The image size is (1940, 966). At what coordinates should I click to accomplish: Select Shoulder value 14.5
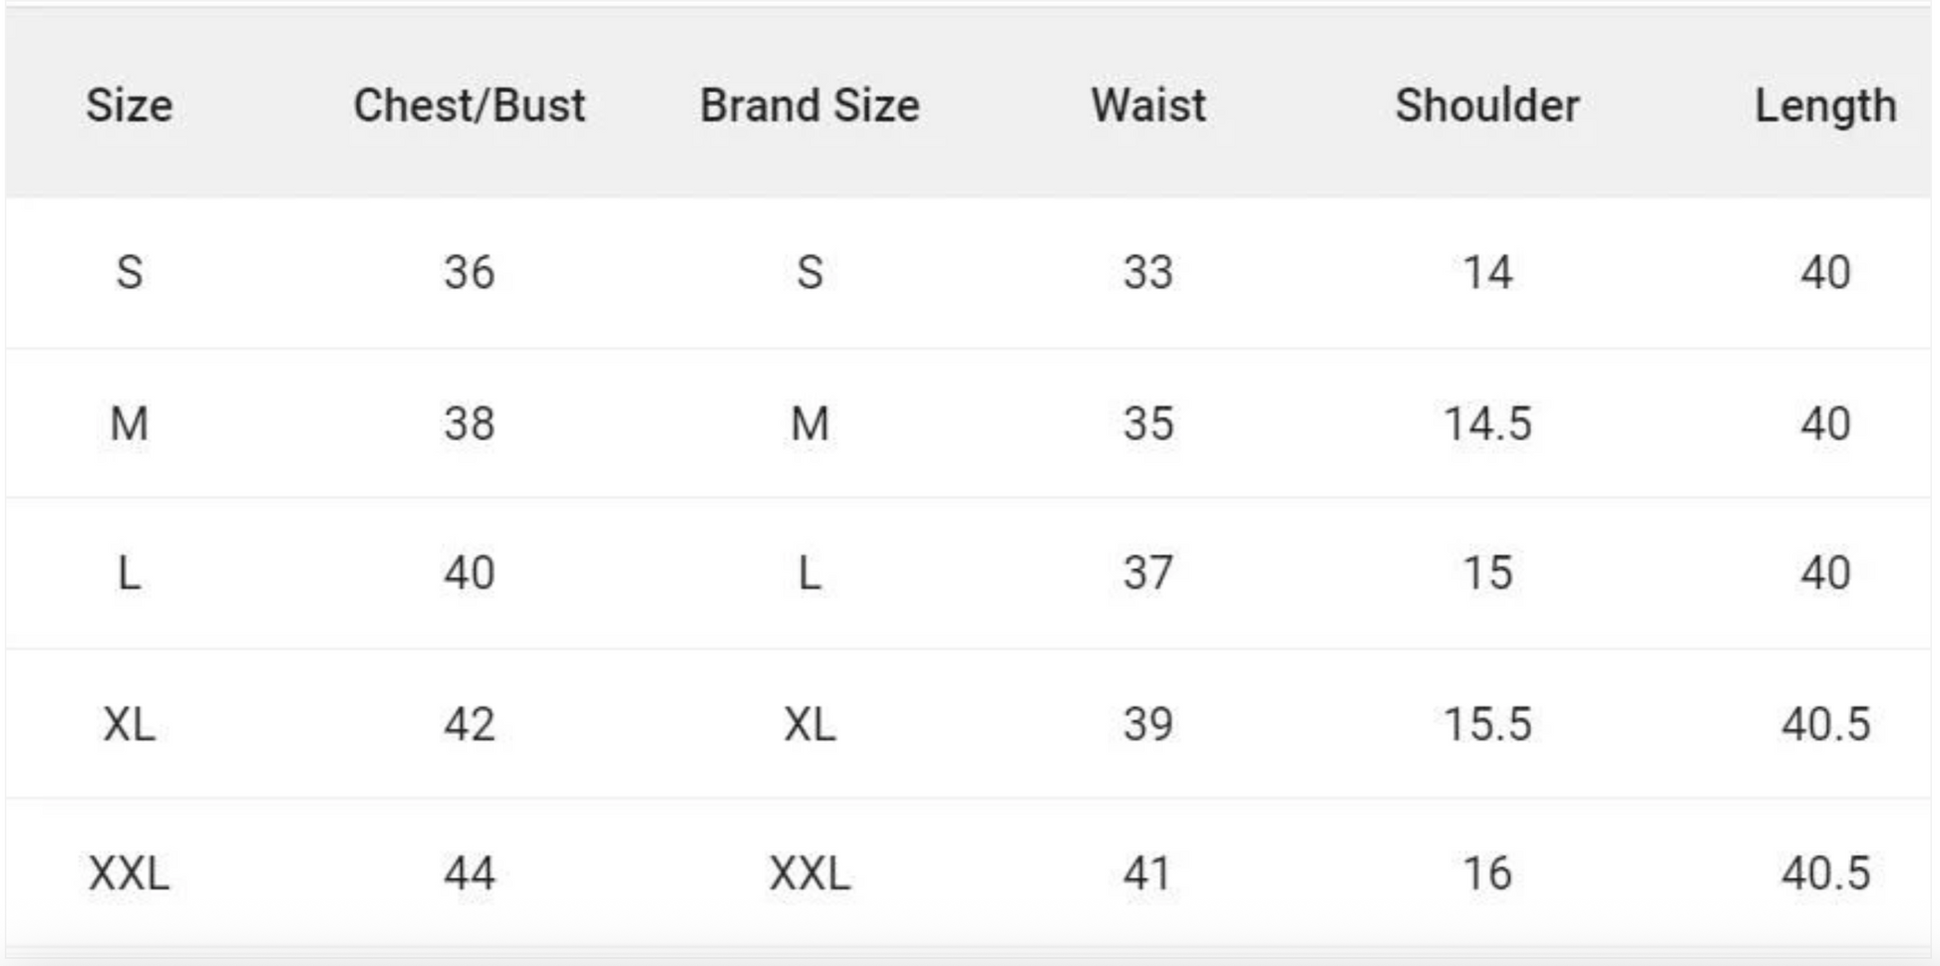(x=1487, y=424)
